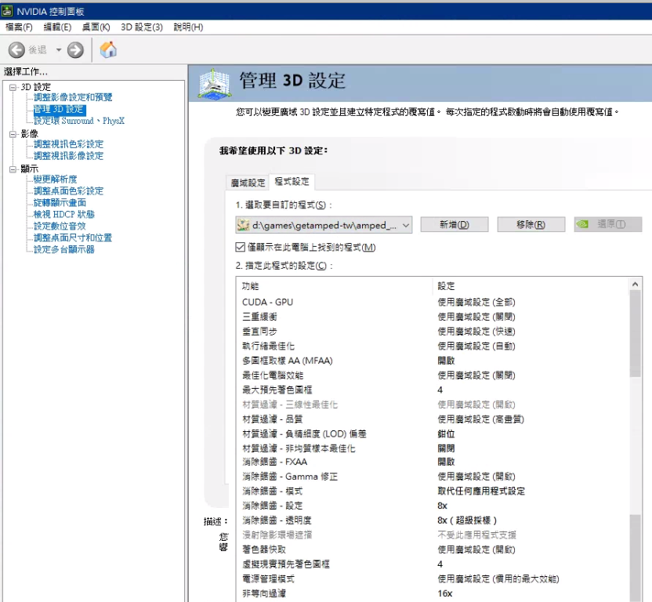Click the Back arrow icon in toolbar

click(x=16, y=50)
